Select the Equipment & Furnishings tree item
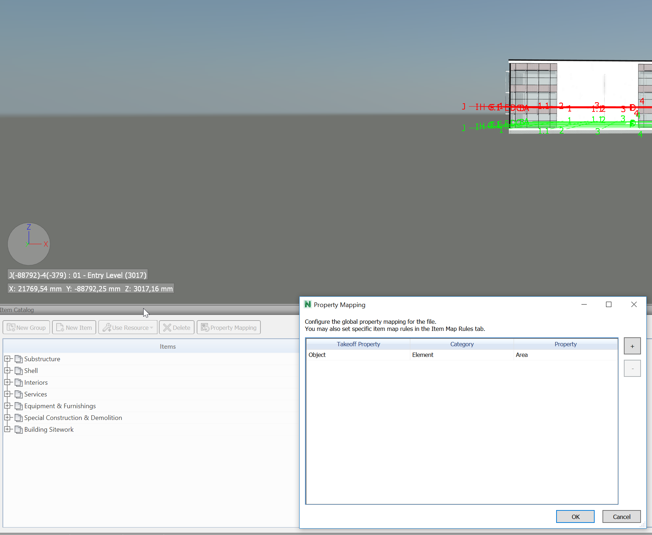 [59, 406]
